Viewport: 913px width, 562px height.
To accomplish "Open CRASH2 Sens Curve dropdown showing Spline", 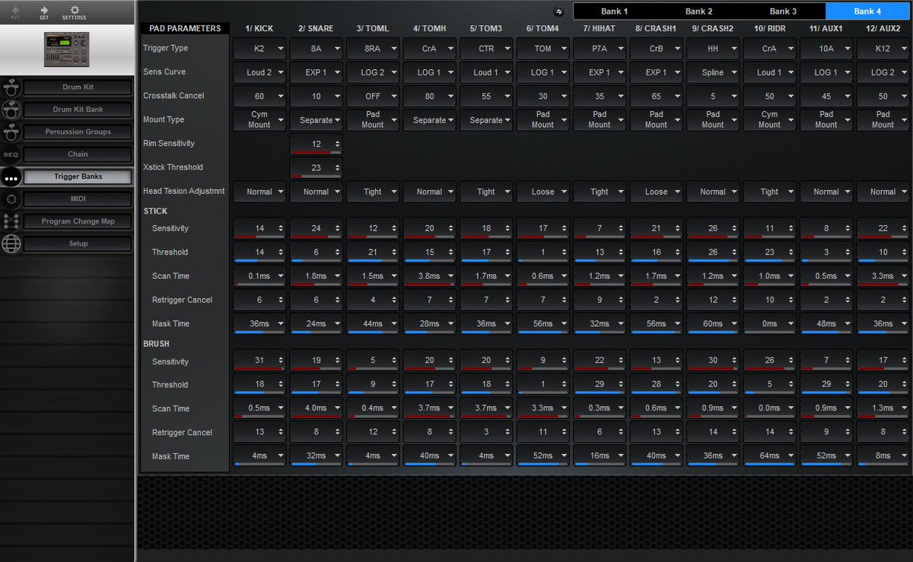I will (713, 72).
